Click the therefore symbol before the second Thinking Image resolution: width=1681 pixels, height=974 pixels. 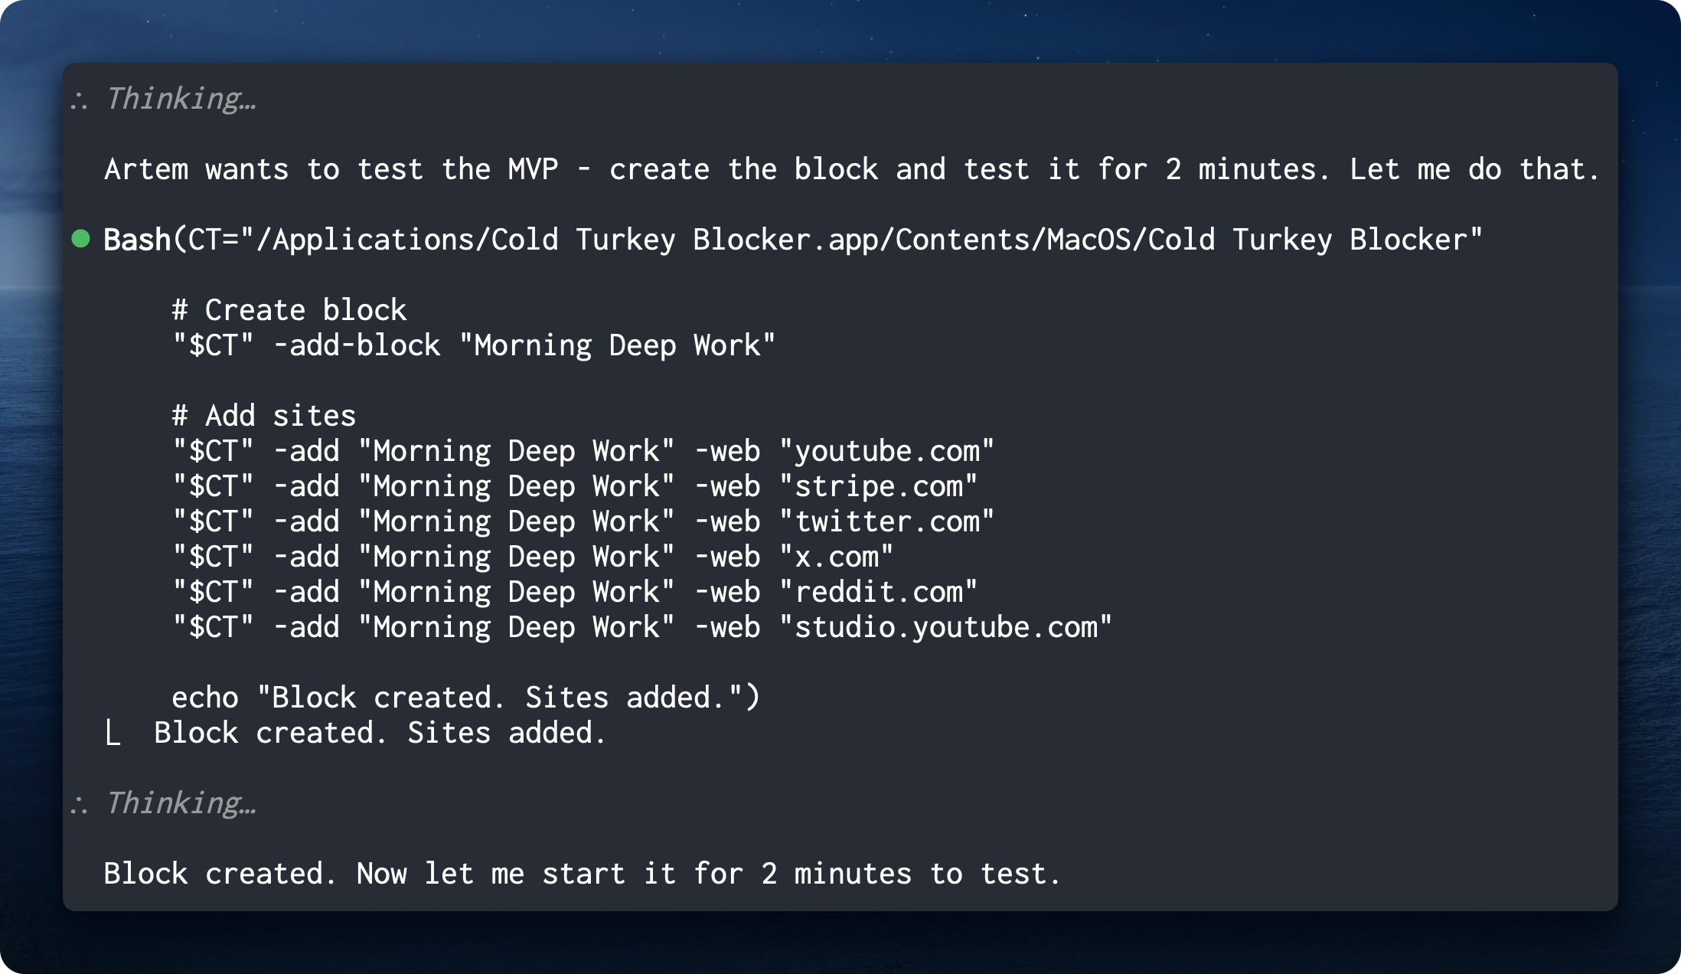pyautogui.click(x=79, y=805)
